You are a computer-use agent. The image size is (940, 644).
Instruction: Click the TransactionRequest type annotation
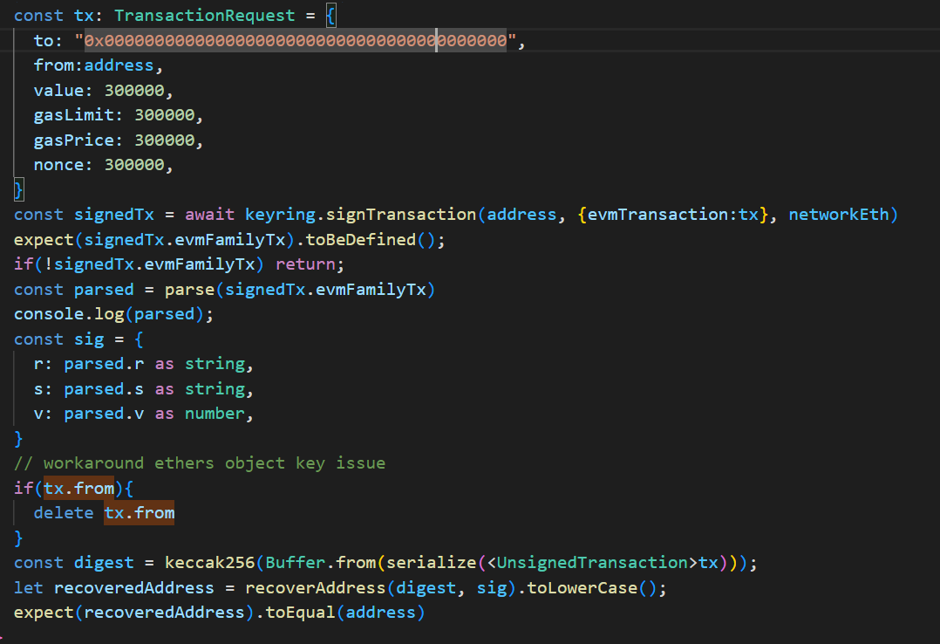[x=204, y=16]
